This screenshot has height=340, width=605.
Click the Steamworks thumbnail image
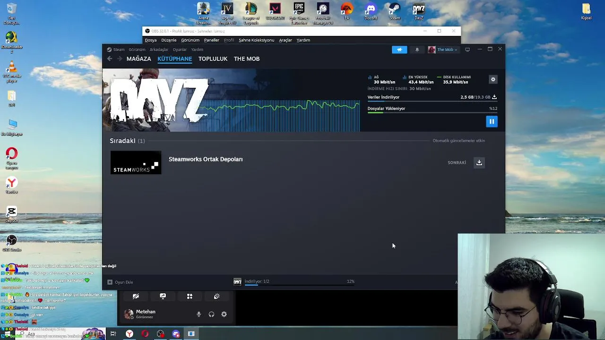pyautogui.click(x=136, y=162)
